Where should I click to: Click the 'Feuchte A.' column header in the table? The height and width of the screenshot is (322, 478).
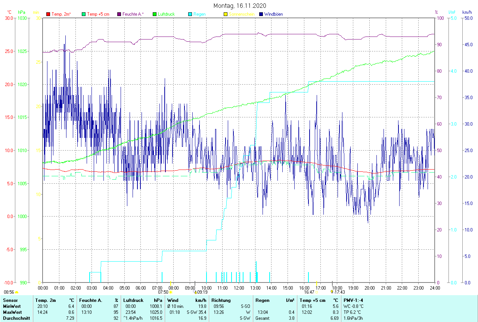[x=90, y=300]
